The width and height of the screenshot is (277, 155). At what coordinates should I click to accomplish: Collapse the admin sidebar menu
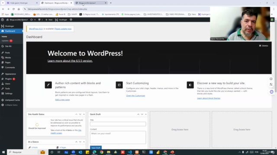click(11, 105)
